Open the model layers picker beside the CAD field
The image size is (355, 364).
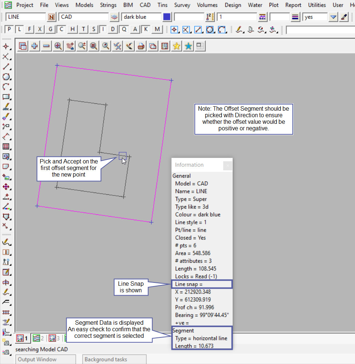click(114, 17)
